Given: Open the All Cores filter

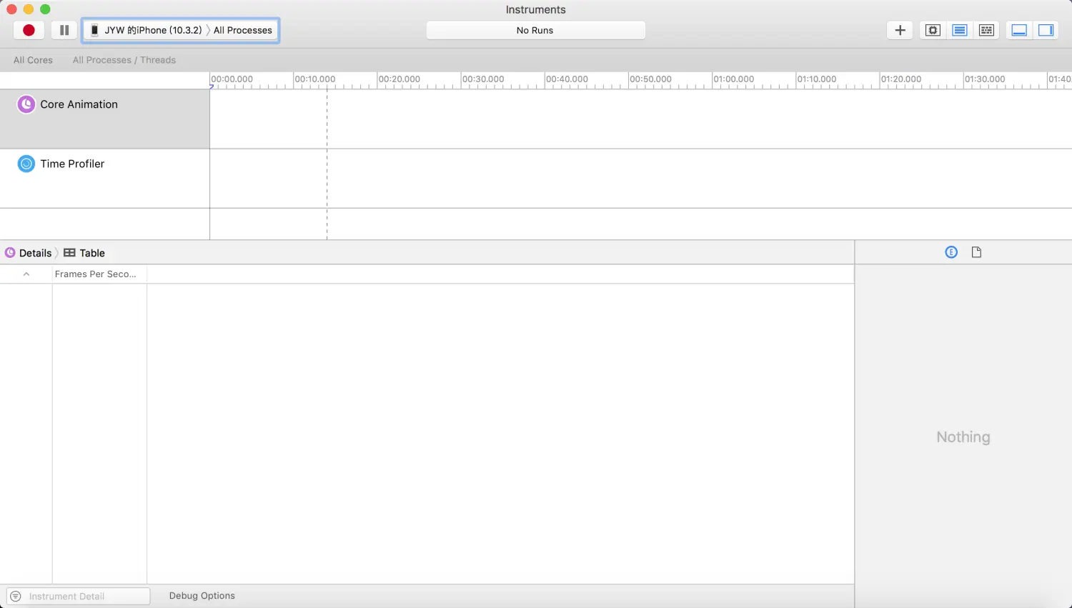Looking at the screenshot, I should [x=33, y=60].
